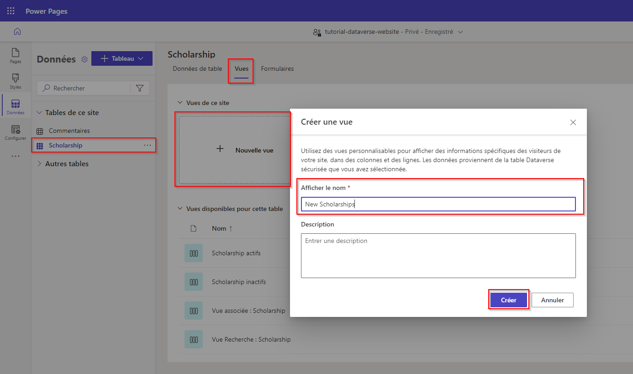Screen dimensions: 633x374
Task: Click the Commentaires table icon
Action: [x=40, y=131]
